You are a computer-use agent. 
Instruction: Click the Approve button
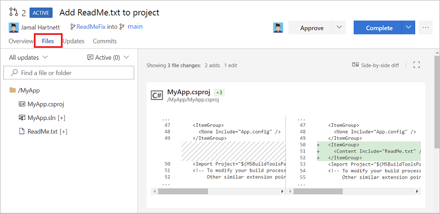click(x=311, y=28)
